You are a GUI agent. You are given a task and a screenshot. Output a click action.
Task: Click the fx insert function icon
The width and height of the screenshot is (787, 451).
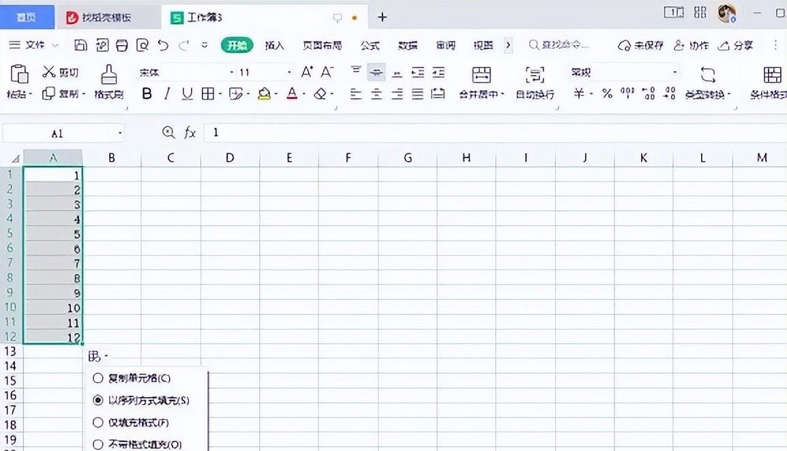click(x=190, y=132)
